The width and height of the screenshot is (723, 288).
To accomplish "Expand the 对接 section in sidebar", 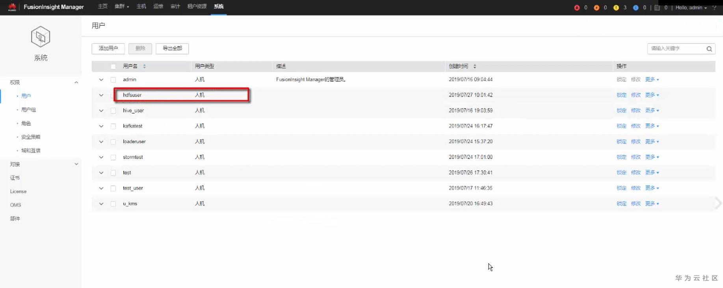I will [x=76, y=164].
